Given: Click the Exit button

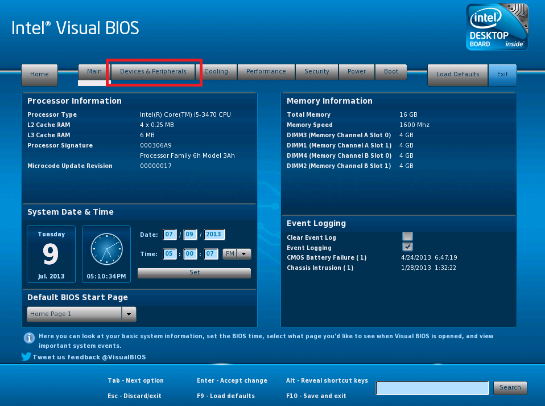Looking at the screenshot, I should [502, 75].
